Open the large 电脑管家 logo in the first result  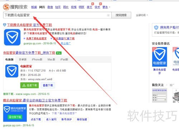pos(12,37)
